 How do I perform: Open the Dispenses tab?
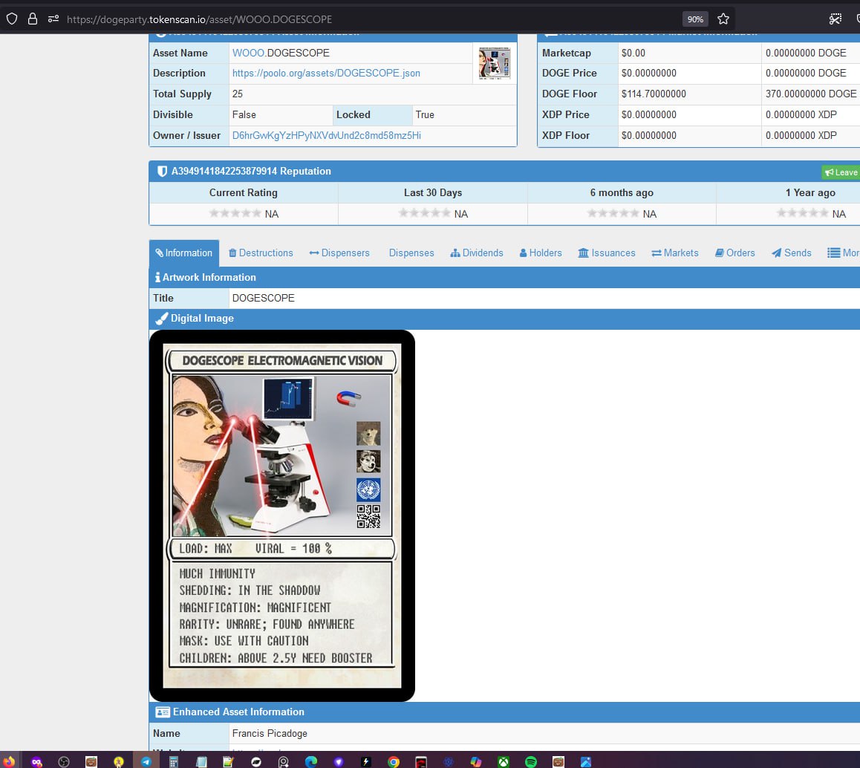[x=411, y=253]
